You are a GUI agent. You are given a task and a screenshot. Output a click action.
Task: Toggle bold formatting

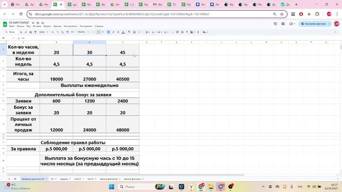click(108, 32)
